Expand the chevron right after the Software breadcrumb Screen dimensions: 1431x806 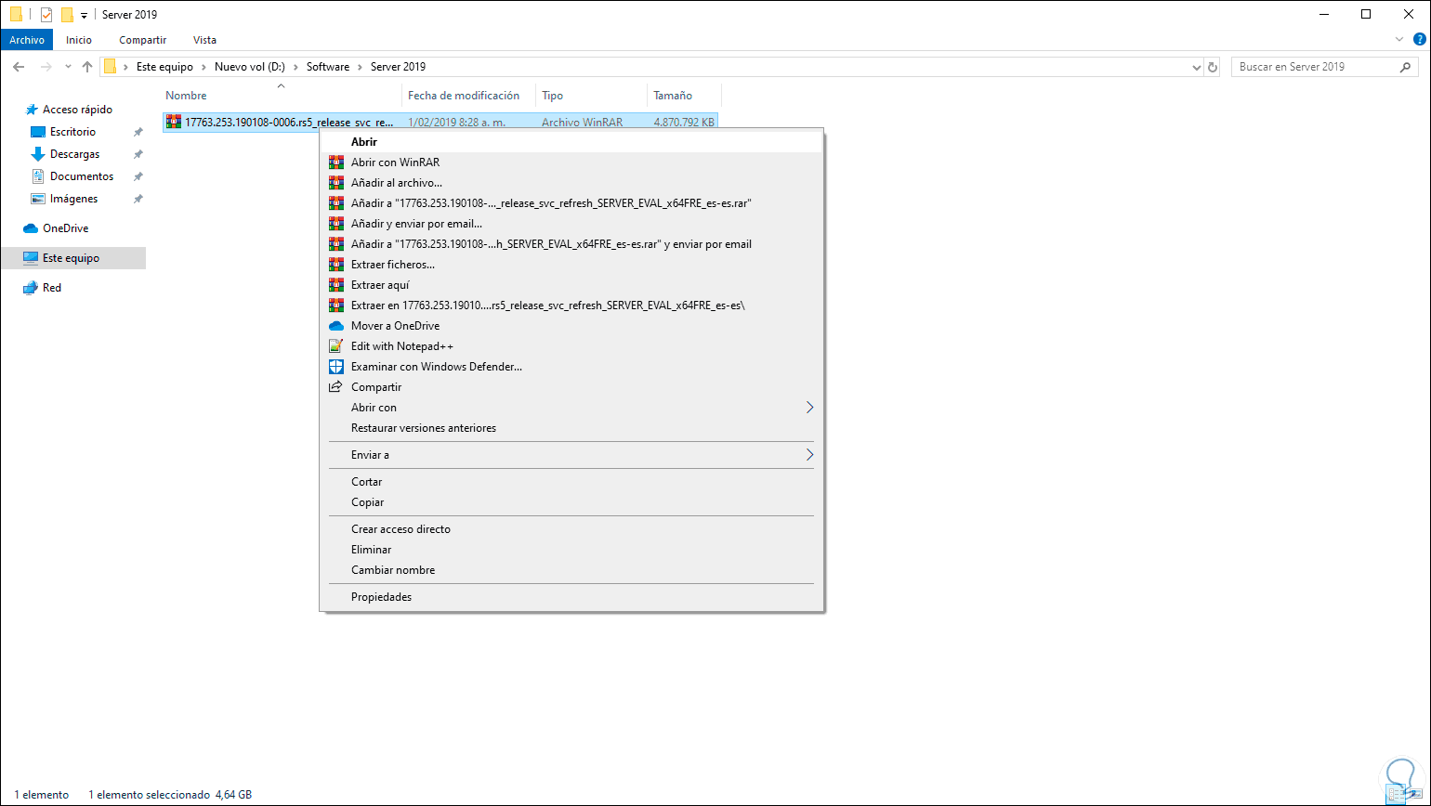point(360,67)
